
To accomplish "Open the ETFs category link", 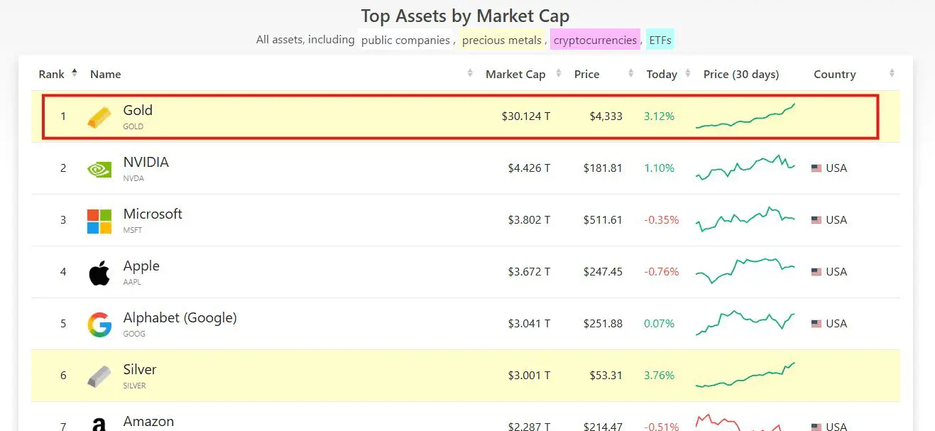I will [660, 40].
